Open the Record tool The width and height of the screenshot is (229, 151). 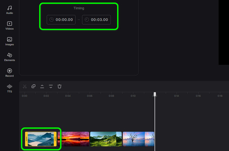[x=10, y=73]
